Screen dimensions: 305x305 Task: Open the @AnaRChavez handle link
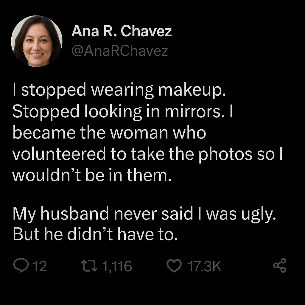(120, 51)
